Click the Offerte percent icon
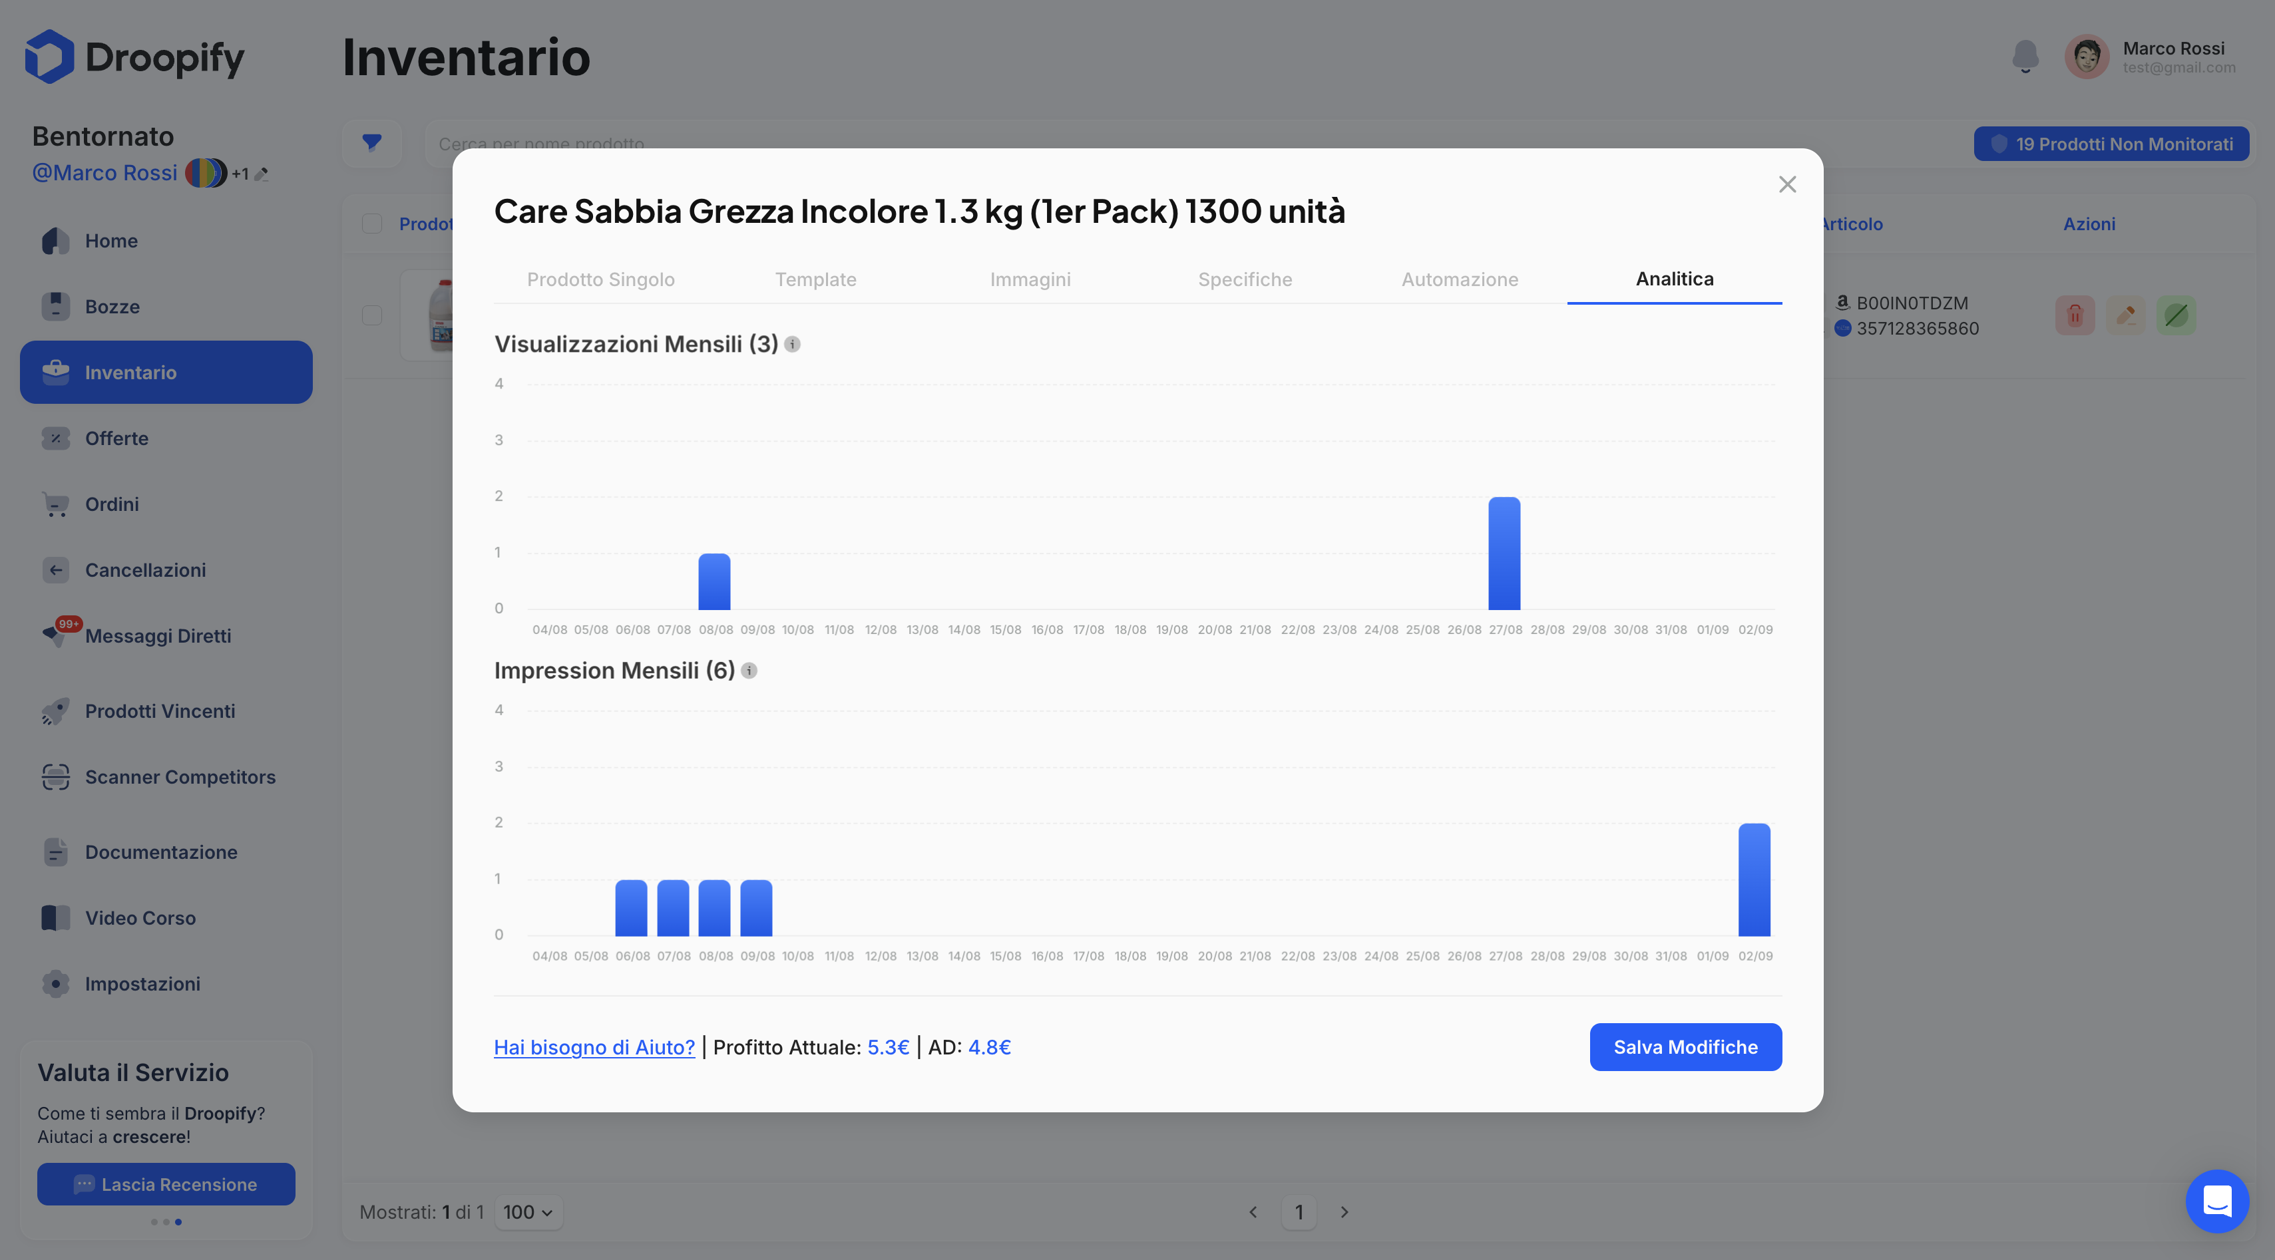This screenshot has width=2275, height=1260. [56, 438]
